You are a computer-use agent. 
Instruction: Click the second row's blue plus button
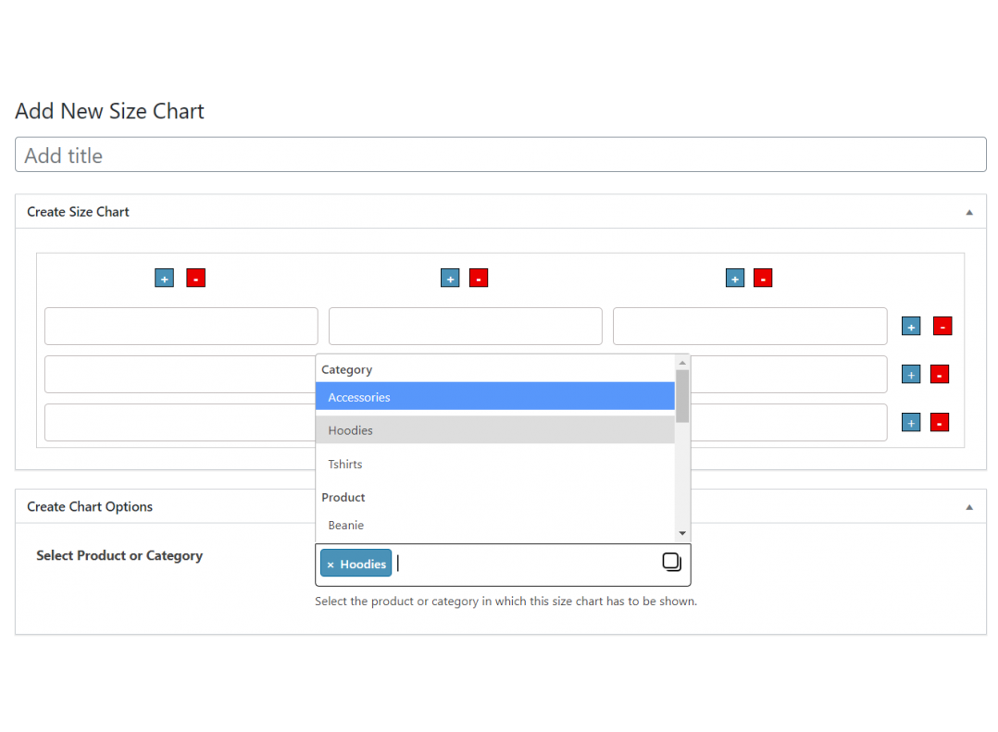click(911, 375)
